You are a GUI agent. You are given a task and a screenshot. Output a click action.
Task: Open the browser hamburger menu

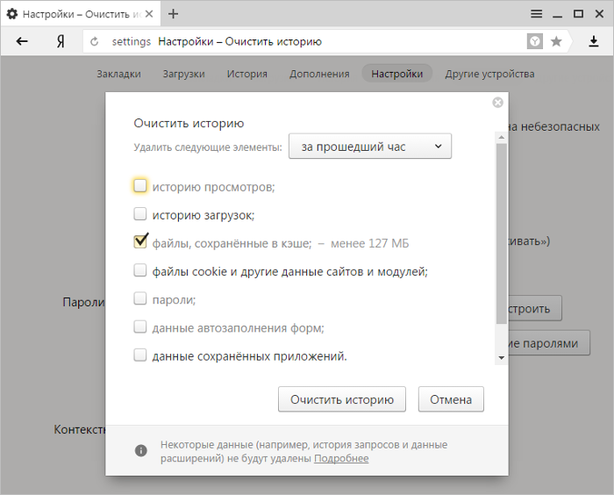(x=536, y=13)
